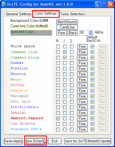Uncheck bold for Abbrev-Expand

[x=58, y=119]
